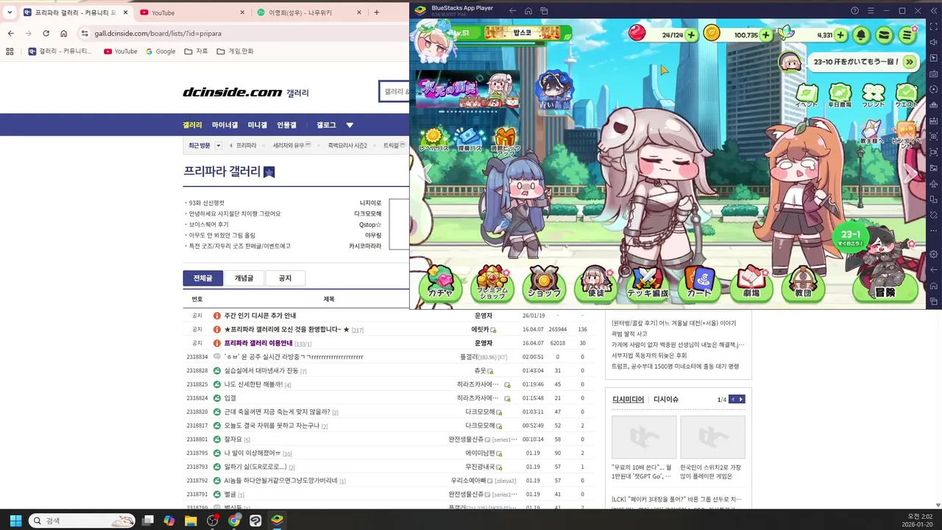The image size is (942, 530).
Task: Go to quest 23-10 via arrow button
Action: tap(910, 63)
